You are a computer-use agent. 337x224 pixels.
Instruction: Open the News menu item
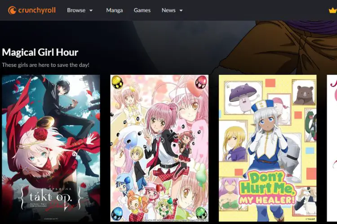[168, 10]
